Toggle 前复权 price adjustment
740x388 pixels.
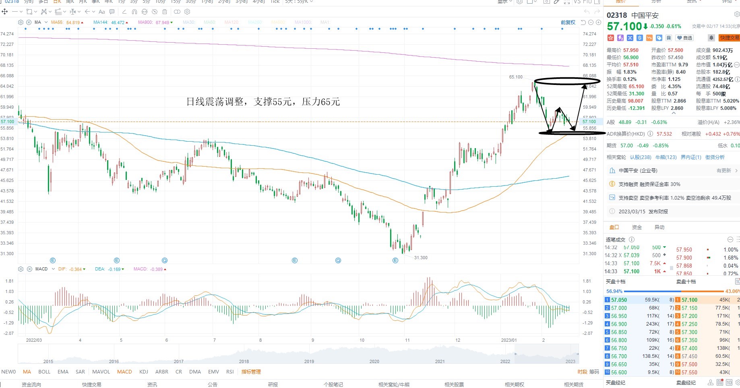(x=568, y=23)
